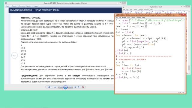Viewport: 192px width, 108px height.
Task: Open Options menu in Python Shell window
Action: point(141,9)
